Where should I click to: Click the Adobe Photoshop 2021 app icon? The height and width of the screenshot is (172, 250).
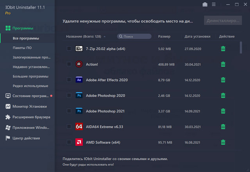(79, 111)
